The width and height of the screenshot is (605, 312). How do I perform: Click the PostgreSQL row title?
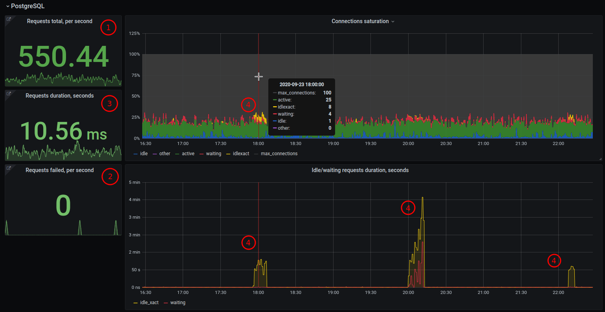[x=27, y=6]
